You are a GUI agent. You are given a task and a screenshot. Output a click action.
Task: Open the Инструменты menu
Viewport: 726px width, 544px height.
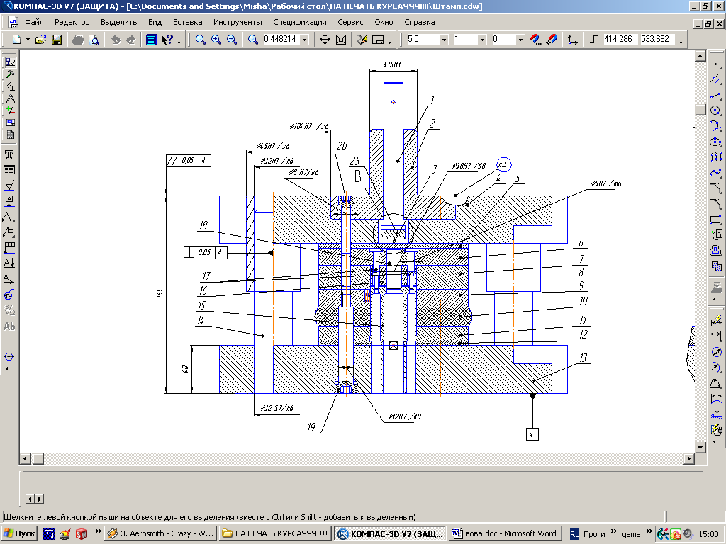coord(238,22)
